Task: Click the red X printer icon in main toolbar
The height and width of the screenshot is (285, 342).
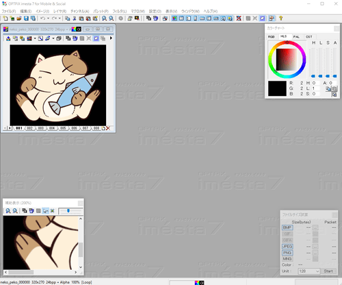Action: pyautogui.click(x=239, y=18)
